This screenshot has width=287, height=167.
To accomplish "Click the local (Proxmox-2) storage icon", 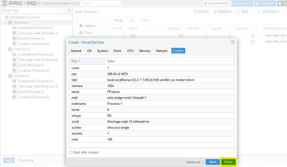I will tap(15, 65).
